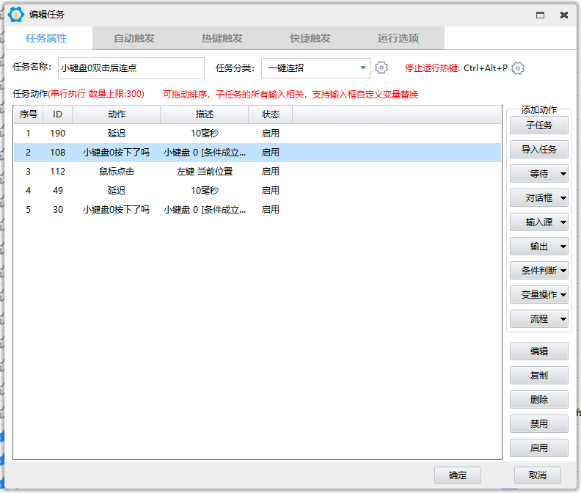This screenshot has width=581, height=493.
Task: Confirm with the 确定 button
Action: (x=458, y=475)
